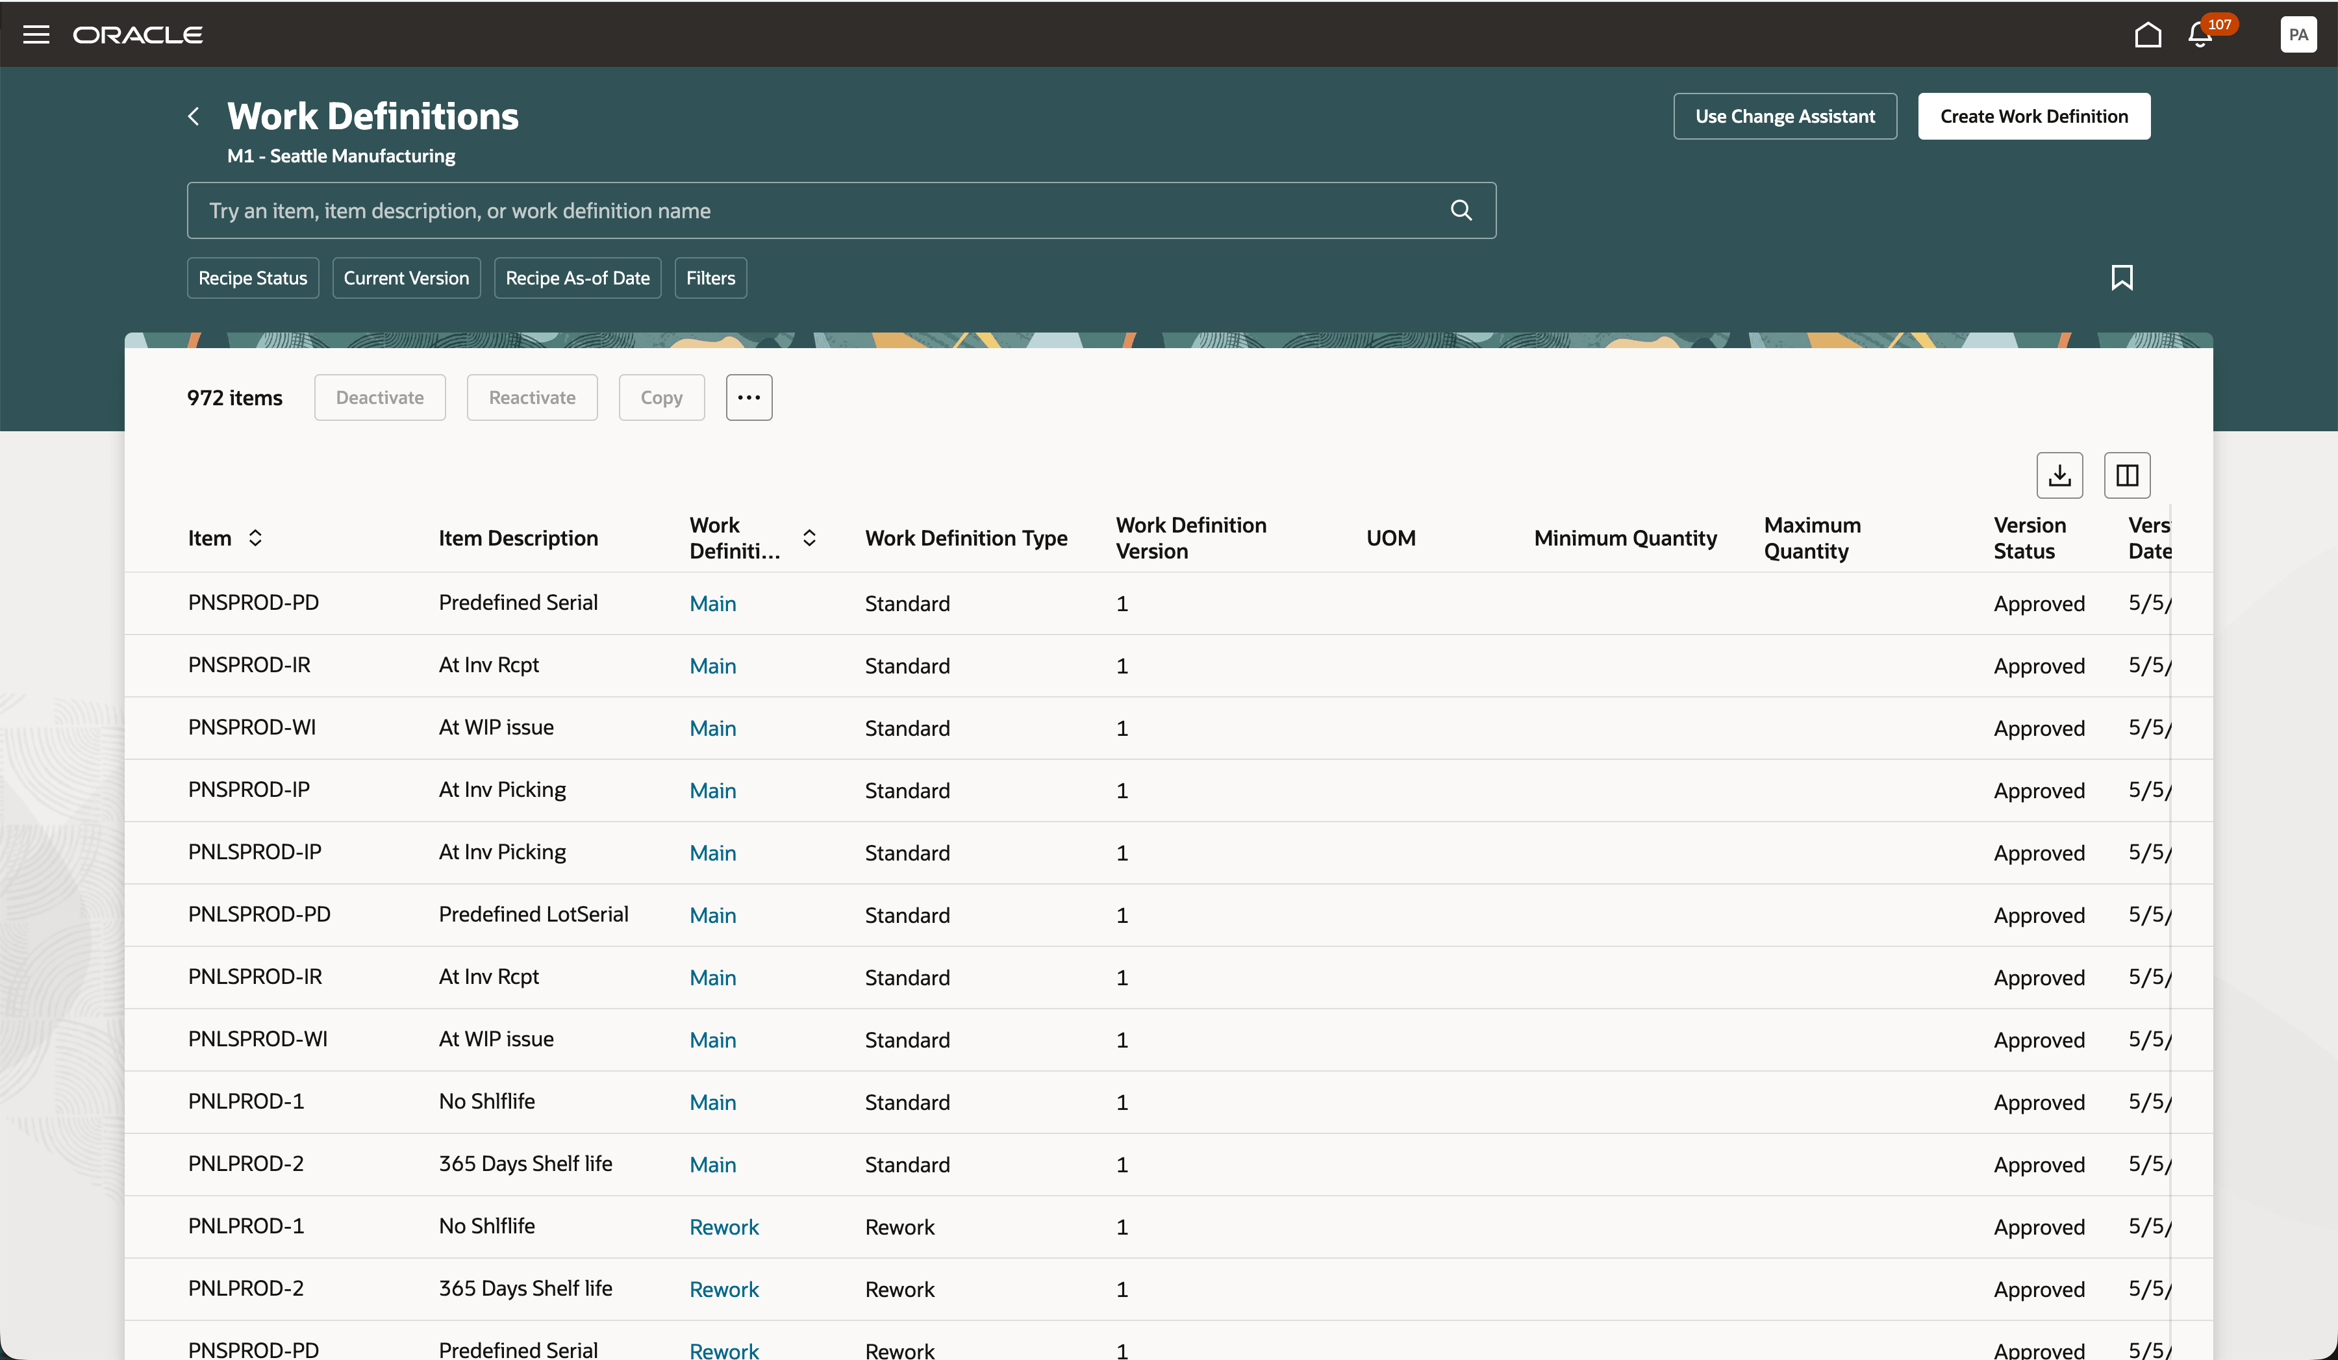The image size is (2338, 1360).
Task: Click the search magnifier icon
Action: [x=1461, y=210]
